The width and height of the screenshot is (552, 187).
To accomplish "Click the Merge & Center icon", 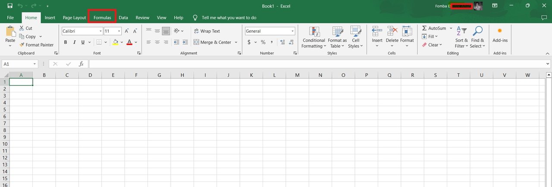I will coord(196,42).
